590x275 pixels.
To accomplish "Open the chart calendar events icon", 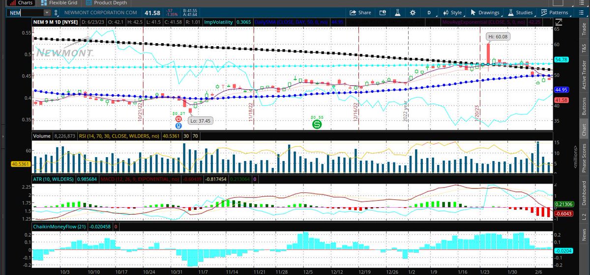I will point(384,12).
